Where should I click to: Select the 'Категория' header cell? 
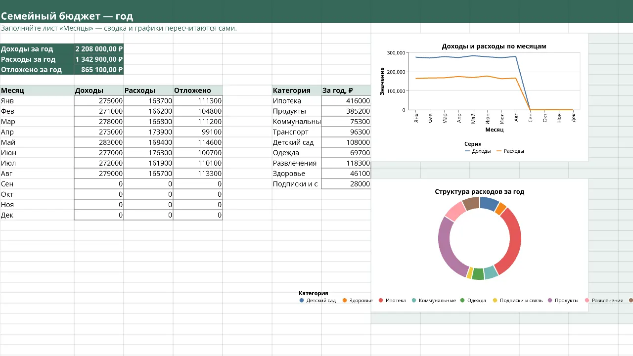pos(297,90)
